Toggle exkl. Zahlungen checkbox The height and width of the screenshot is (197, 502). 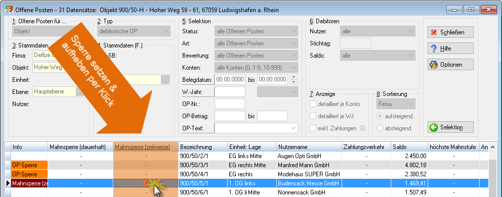(313, 128)
